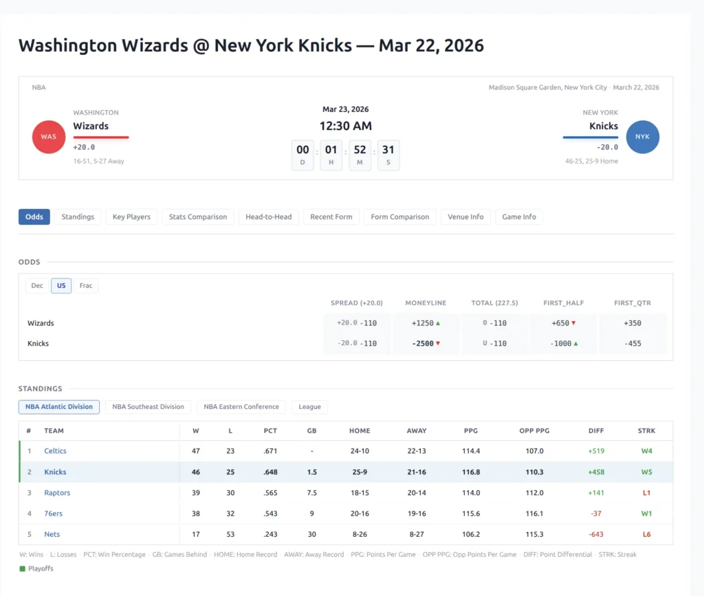The width and height of the screenshot is (704, 596).
Task: Pick Wizards moneyline +1250
Action: coord(426,323)
